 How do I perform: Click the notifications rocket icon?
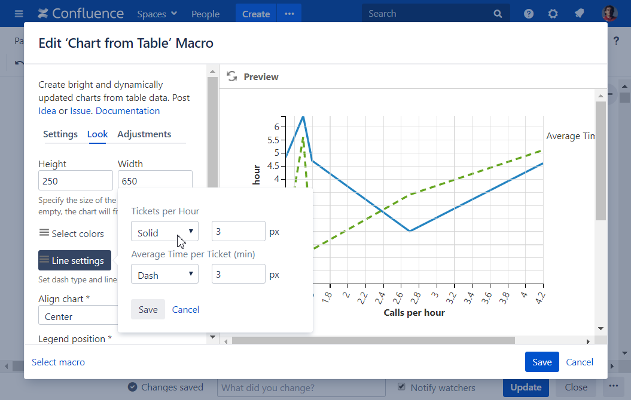[x=579, y=14]
